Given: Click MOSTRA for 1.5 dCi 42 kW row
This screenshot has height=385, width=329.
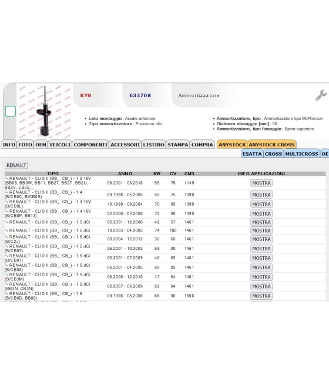Looking at the screenshot, I should tap(261, 222).
